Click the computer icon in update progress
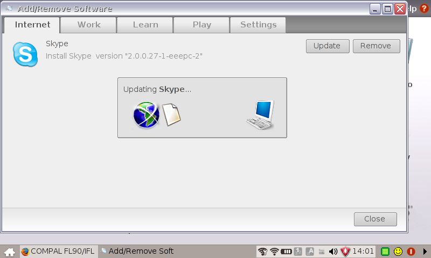431x258 pixels. (x=260, y=115)
